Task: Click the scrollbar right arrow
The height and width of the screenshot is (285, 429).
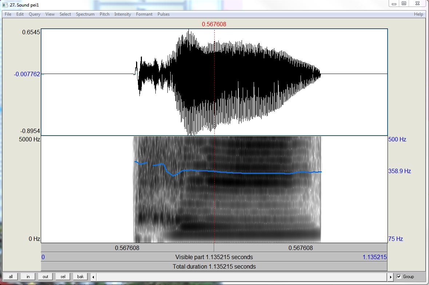Action: (x=390, y=277)
